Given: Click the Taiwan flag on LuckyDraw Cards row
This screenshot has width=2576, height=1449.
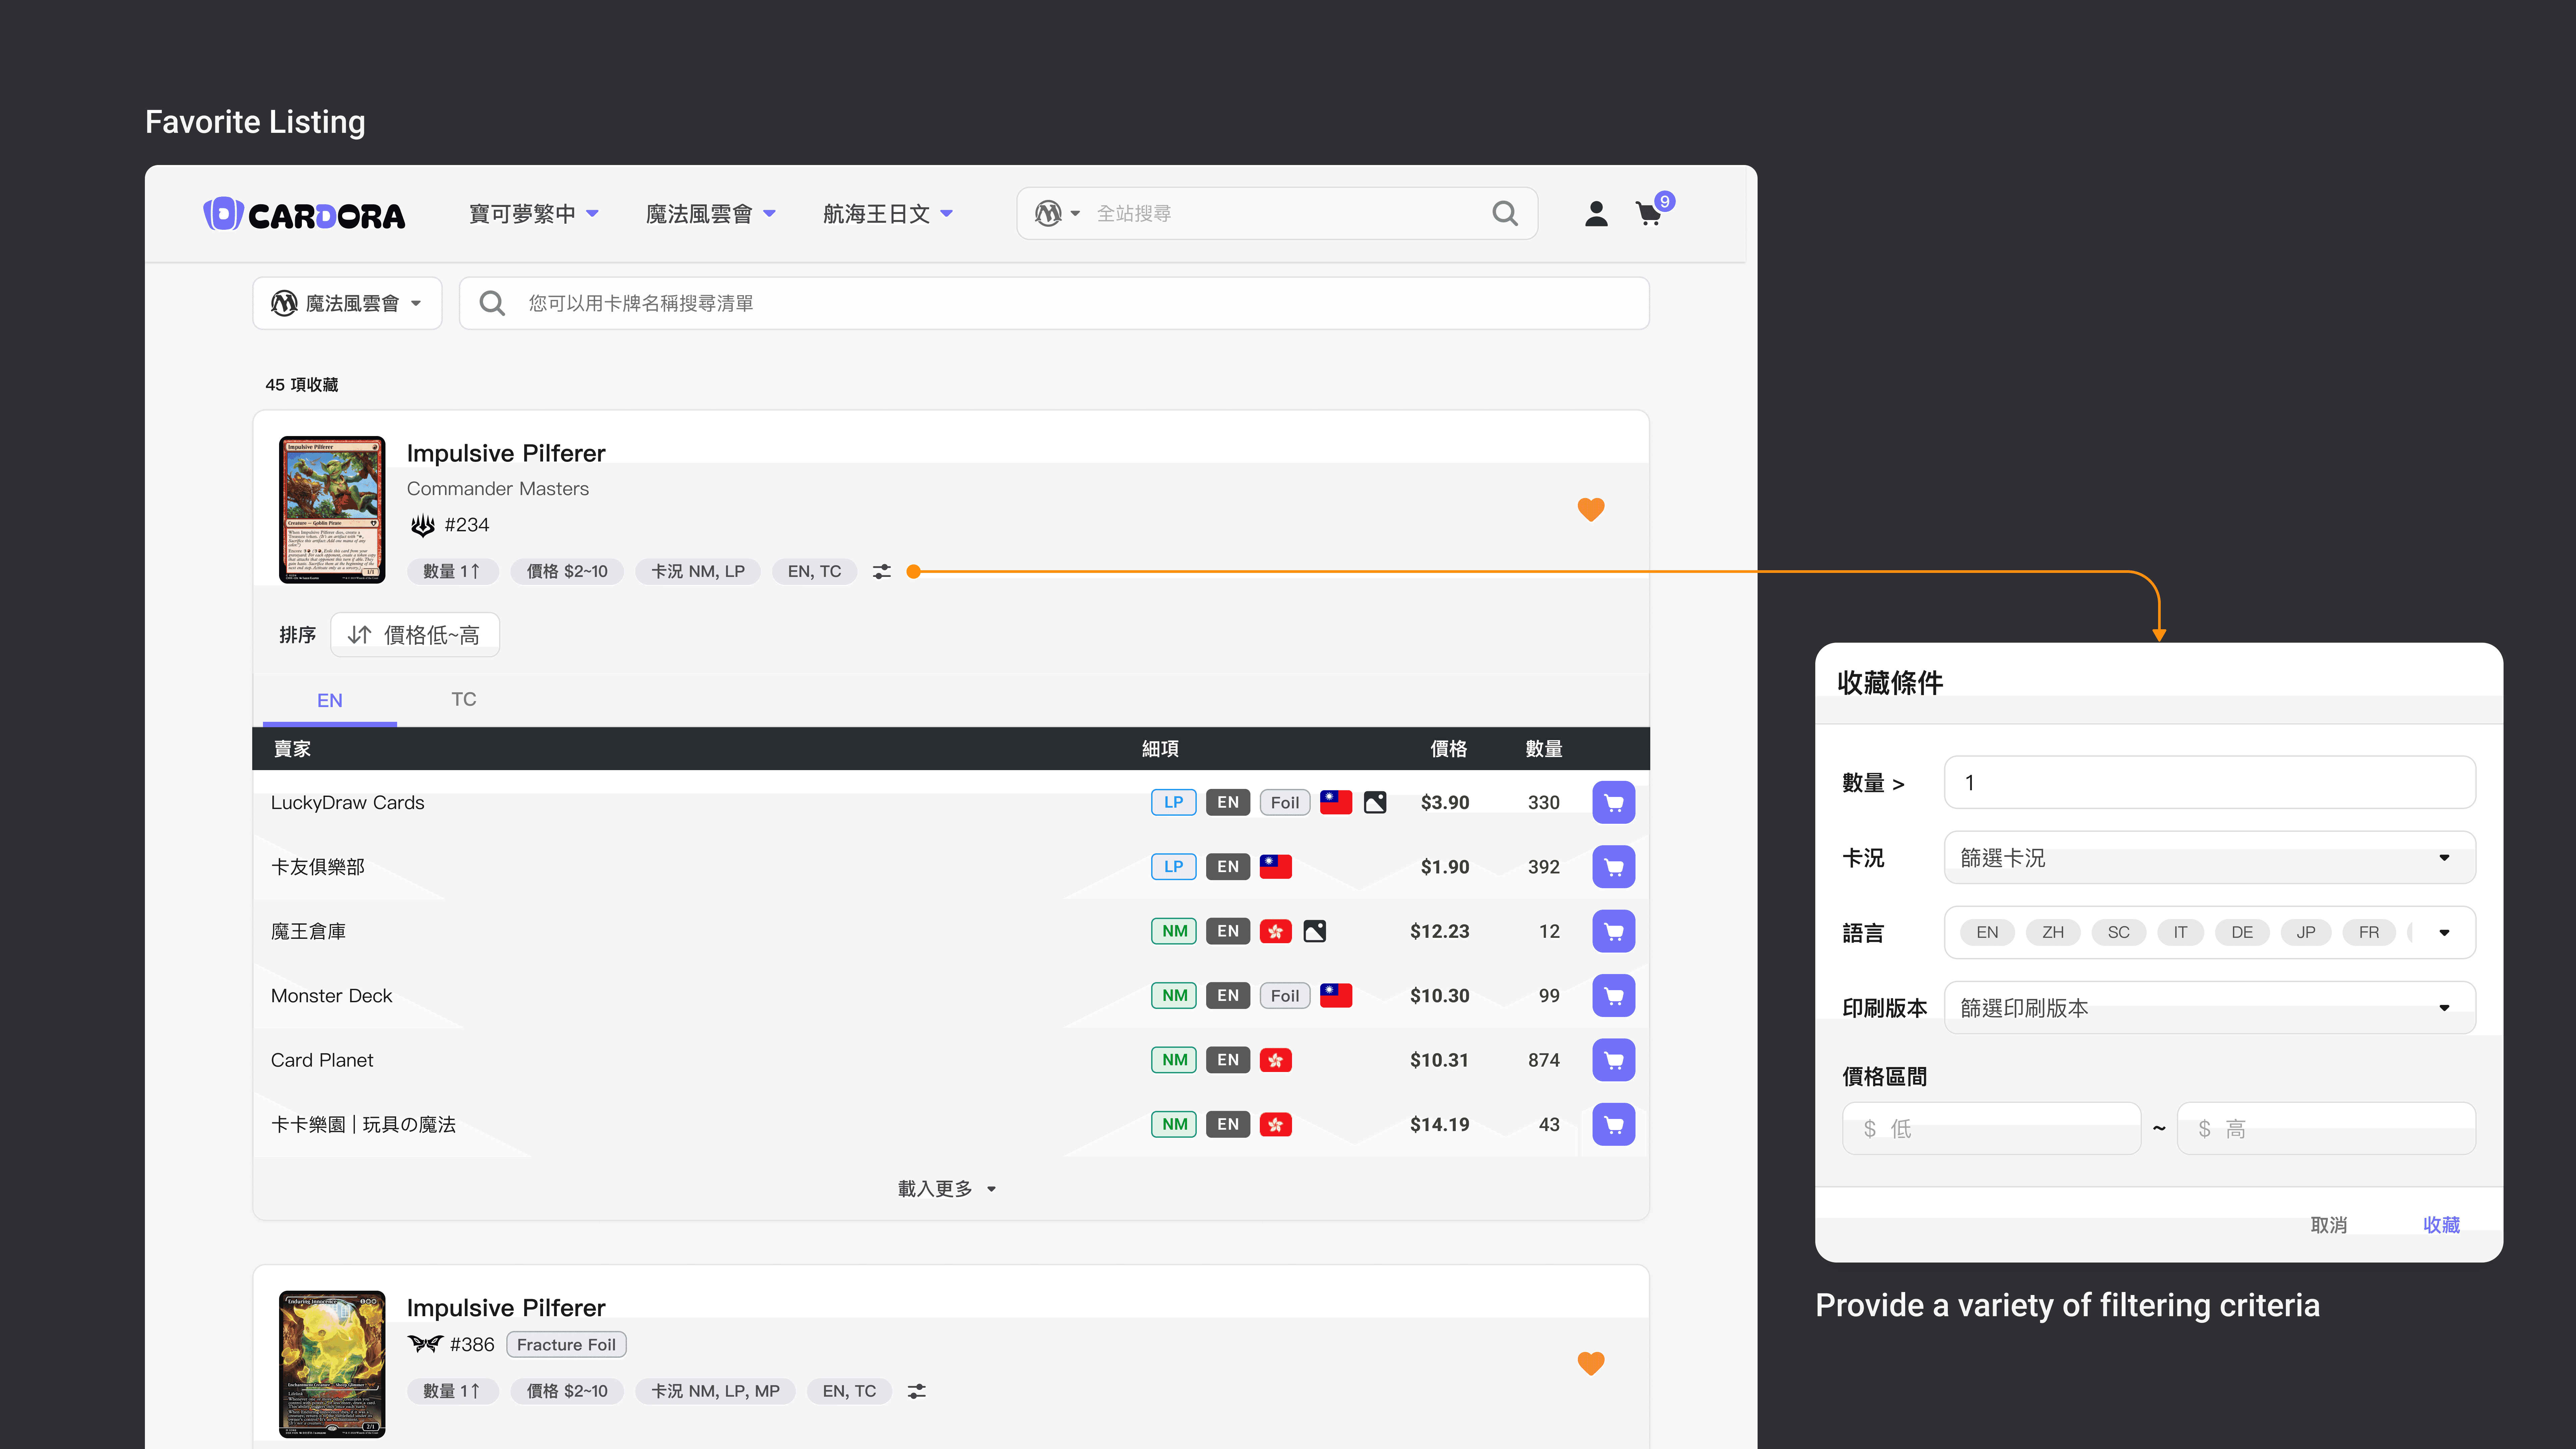Looking at the screenshot, I should click(x=1336, y=802).
